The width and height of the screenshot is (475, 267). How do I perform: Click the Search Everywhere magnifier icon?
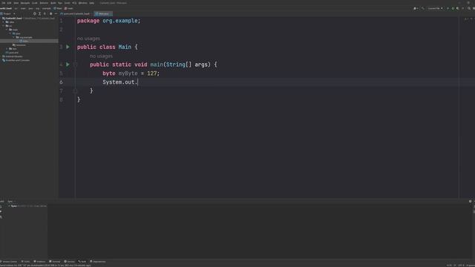point(468,8)
